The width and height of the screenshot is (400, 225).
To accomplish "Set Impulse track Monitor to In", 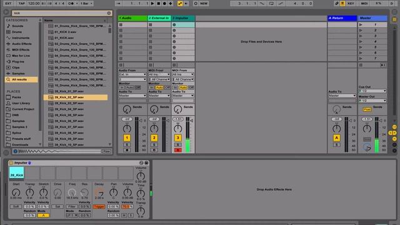I will pyautogui.click(x=175, y=87).
